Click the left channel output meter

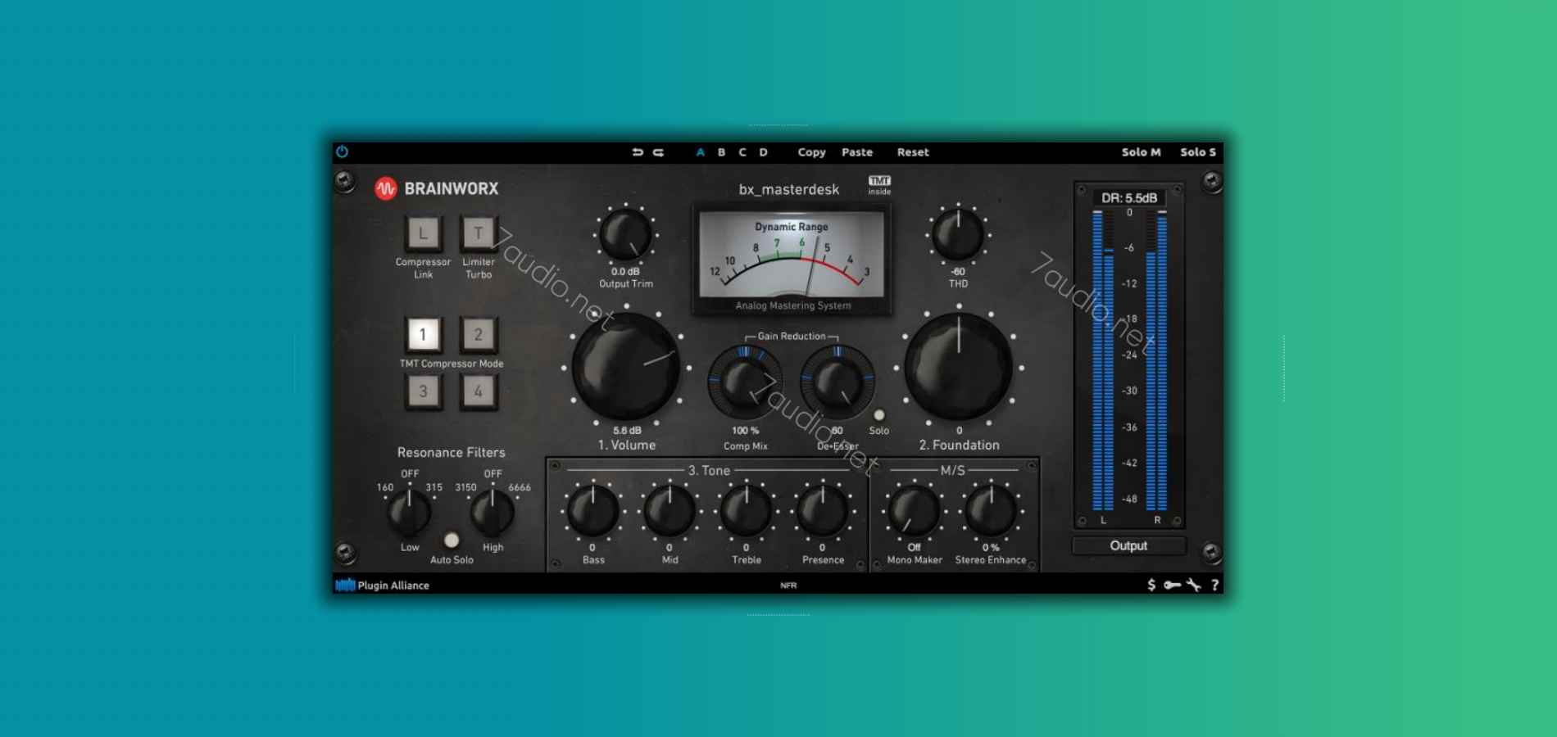pyautogui.click(x=1103, y=360)
